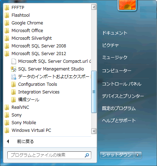The height and width of the screenshot is (166, 157).
Task: Click 前に戻る to go back
Action: tap(26, 142)
